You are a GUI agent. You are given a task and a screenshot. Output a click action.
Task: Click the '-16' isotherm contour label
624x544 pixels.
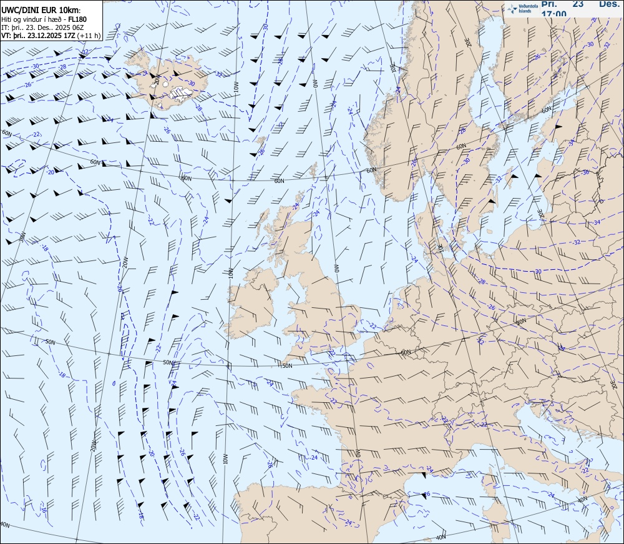coord(44,510)
